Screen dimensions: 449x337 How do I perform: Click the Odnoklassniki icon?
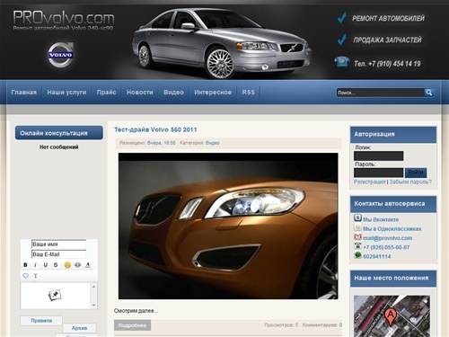(x=357, y=227)
